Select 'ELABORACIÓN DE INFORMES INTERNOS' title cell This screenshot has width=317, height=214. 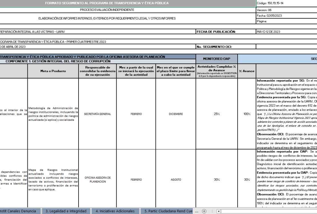[128, 18]
